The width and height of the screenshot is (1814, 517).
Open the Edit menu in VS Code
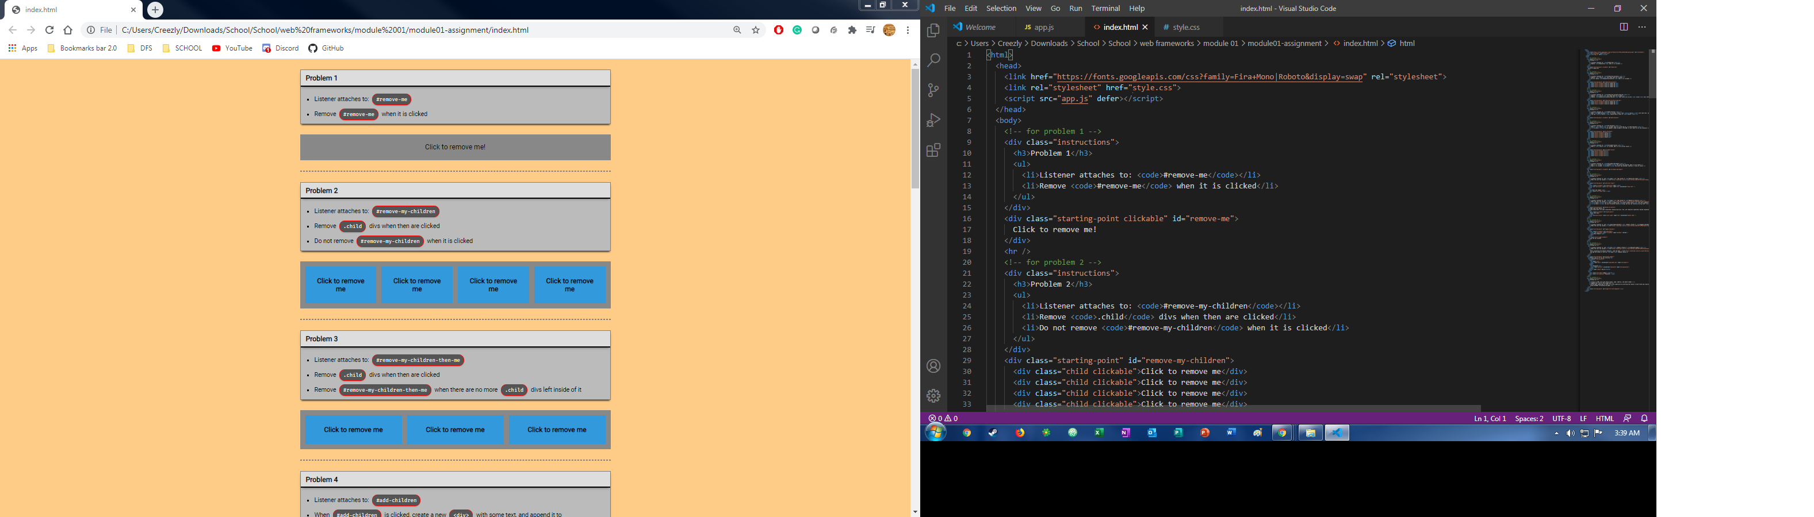coord(971,9)
